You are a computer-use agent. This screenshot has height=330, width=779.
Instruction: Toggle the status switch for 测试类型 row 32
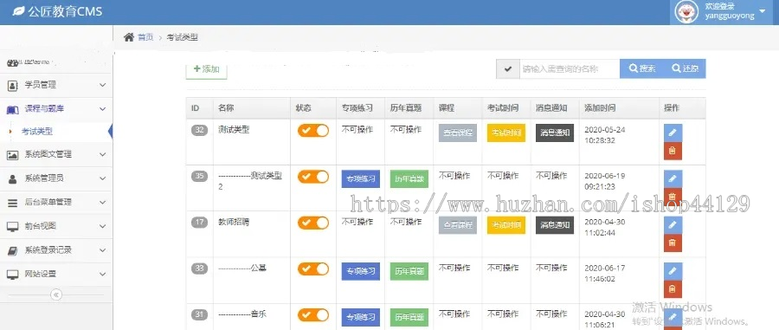click(x=313, y=131)
